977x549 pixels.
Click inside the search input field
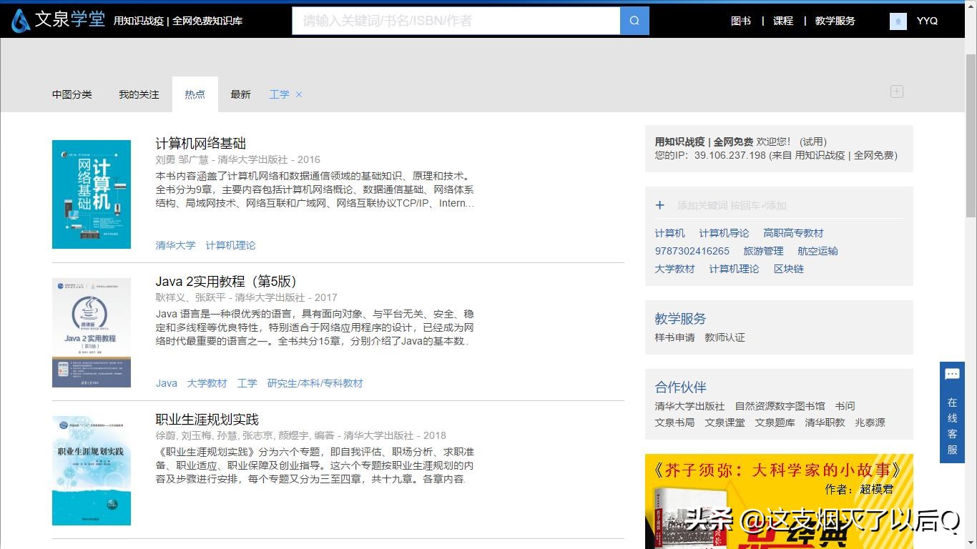tap(458, 20)
